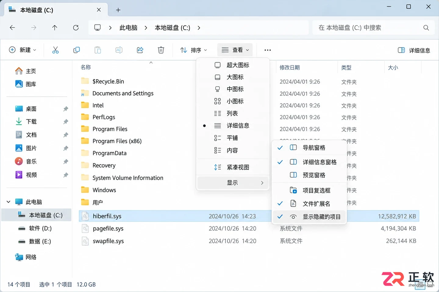Refresh the current folder view
439x292 pixels.
click(76, 28)
